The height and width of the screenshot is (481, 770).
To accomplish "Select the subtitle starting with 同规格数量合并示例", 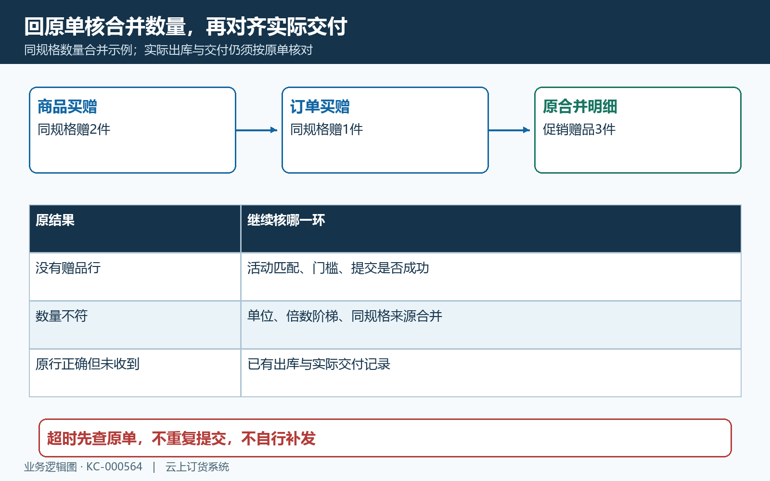I will point(168,50).
